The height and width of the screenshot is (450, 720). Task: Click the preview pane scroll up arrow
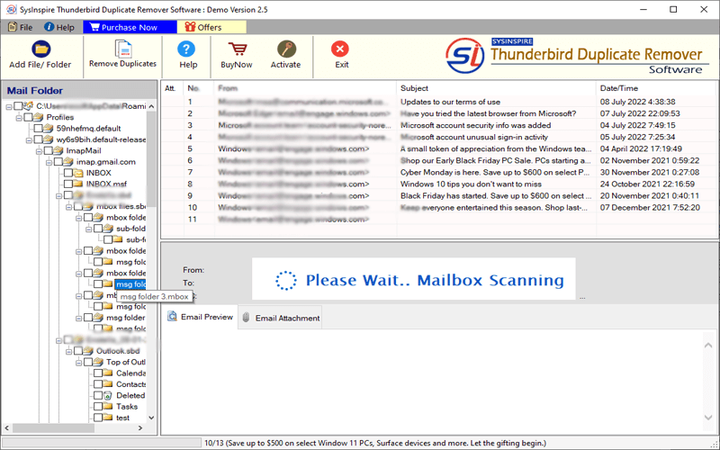tap(708, 346)
